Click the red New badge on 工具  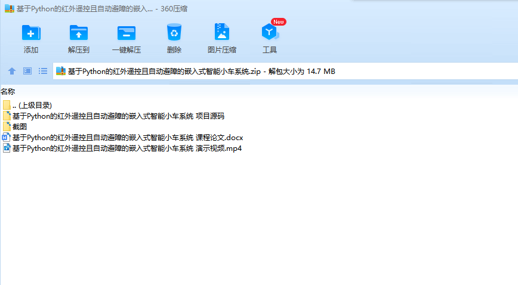279,22
